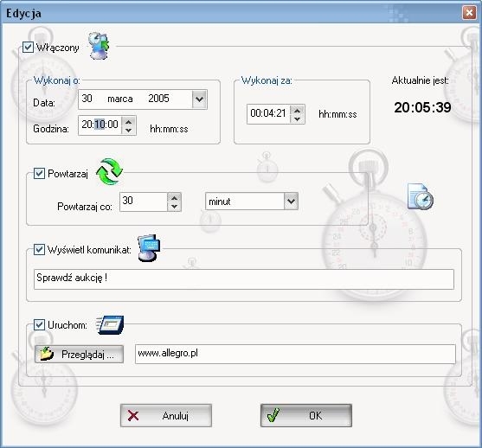Close the Edycja dialog window
Image resolution: width=482 pixels, height=448 pixels.
point(469,13)
